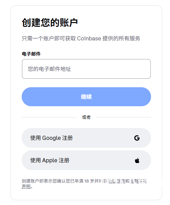Click the blue 继续 button
Image resolution: width=170 pixels, height=205 pixels.
pos(86,97)
